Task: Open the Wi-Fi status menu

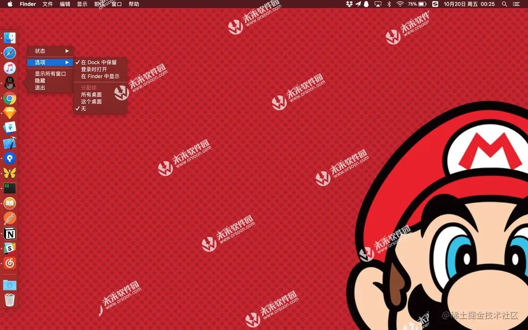Action: pos(400,4)
